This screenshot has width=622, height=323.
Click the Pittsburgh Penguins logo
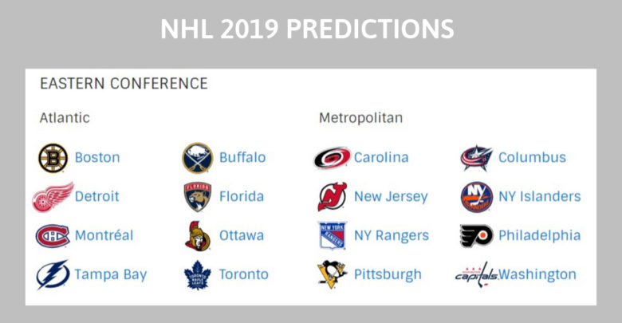(x=333, y=274)
